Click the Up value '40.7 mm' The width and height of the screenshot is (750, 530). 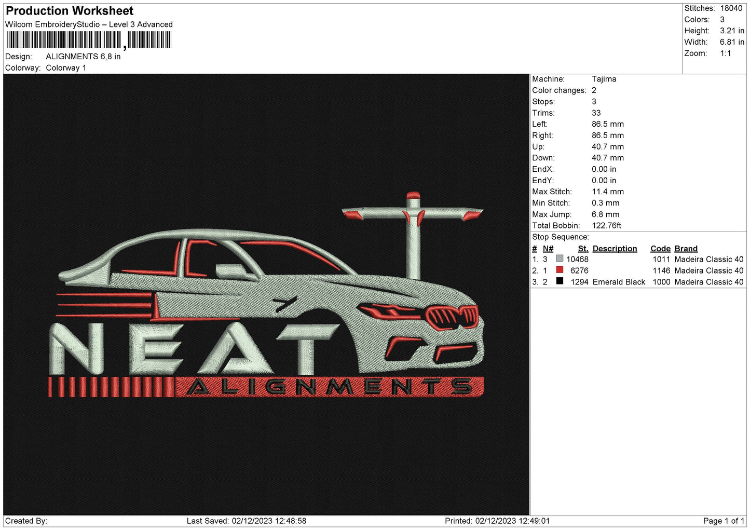tap(608, 147)
